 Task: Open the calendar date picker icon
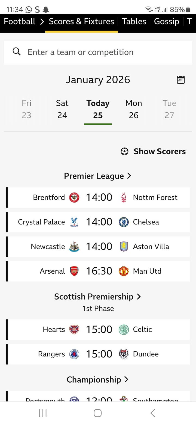(x=181, y=80)
